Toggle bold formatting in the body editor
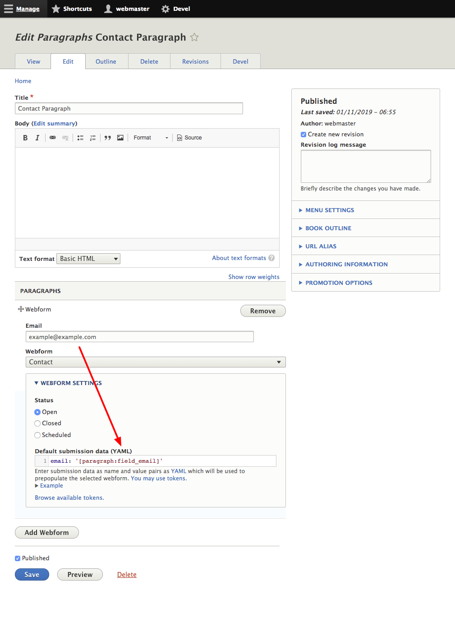 [25, 138]
